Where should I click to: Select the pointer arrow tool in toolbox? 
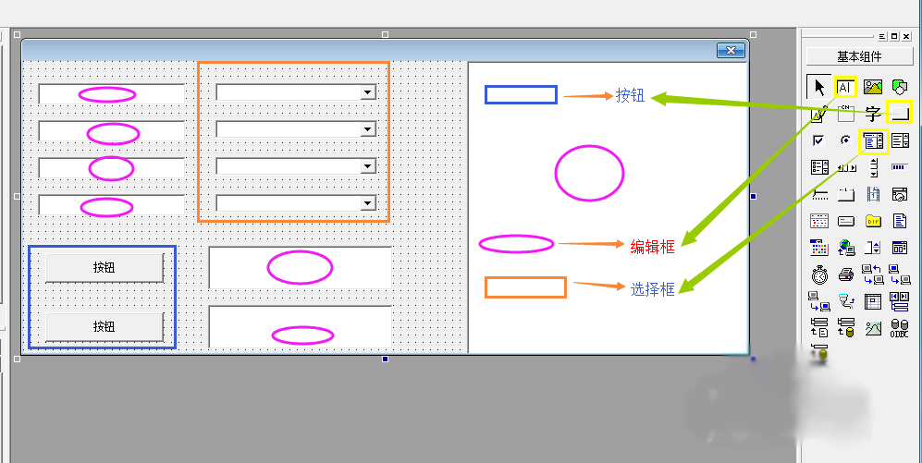pos(819,88)
